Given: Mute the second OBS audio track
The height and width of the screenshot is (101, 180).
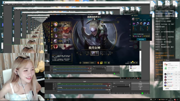Looking at the screenshot, I should click(x=108, y=90).
